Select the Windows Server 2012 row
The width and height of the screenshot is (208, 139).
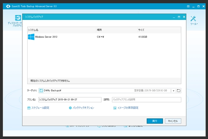click(104, 37)
